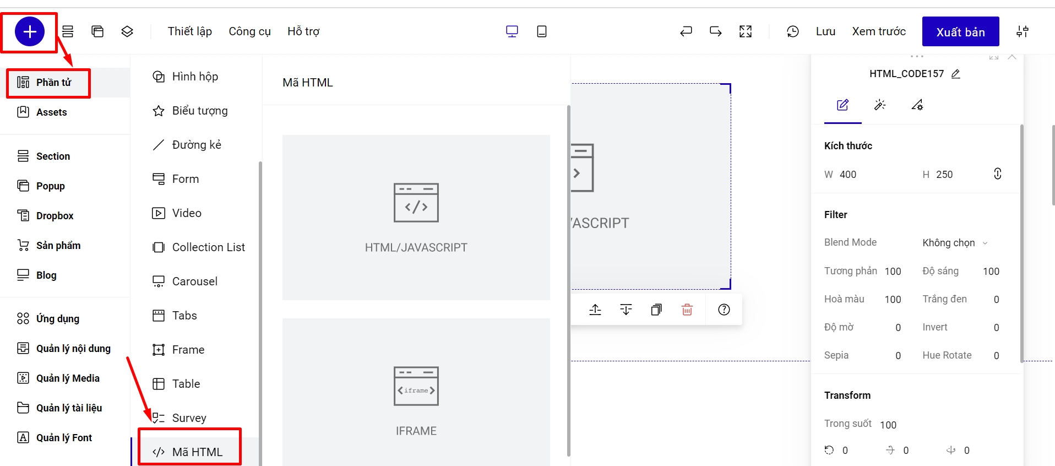Duplicate the selected HTML element
Viewport: 1055px width, 466px height.
(x=656, y=310)
